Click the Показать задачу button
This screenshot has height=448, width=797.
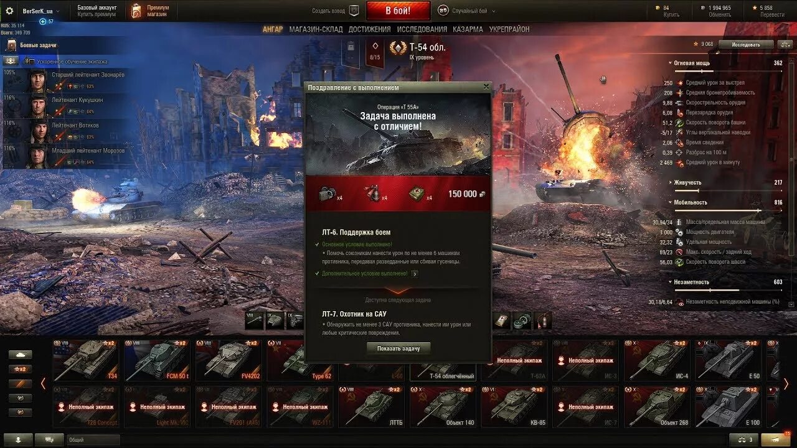pyautogui.click(x=398, y=348)
